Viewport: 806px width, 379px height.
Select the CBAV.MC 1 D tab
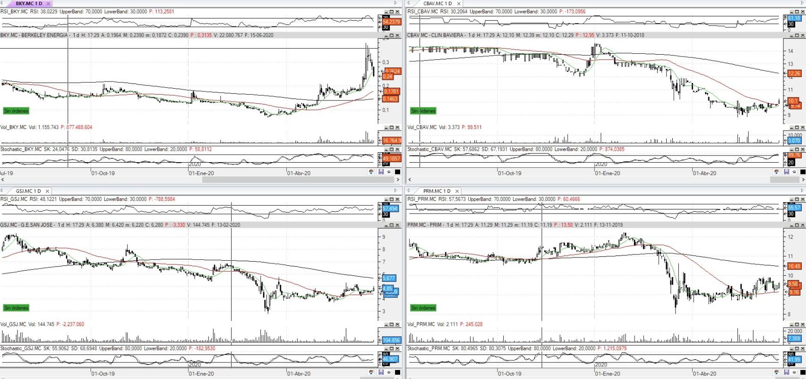437,3
